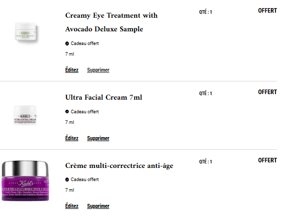Open the Creamy Eye Treatment with Avocado title
The image size is (282, 218).
click(111, 22)
